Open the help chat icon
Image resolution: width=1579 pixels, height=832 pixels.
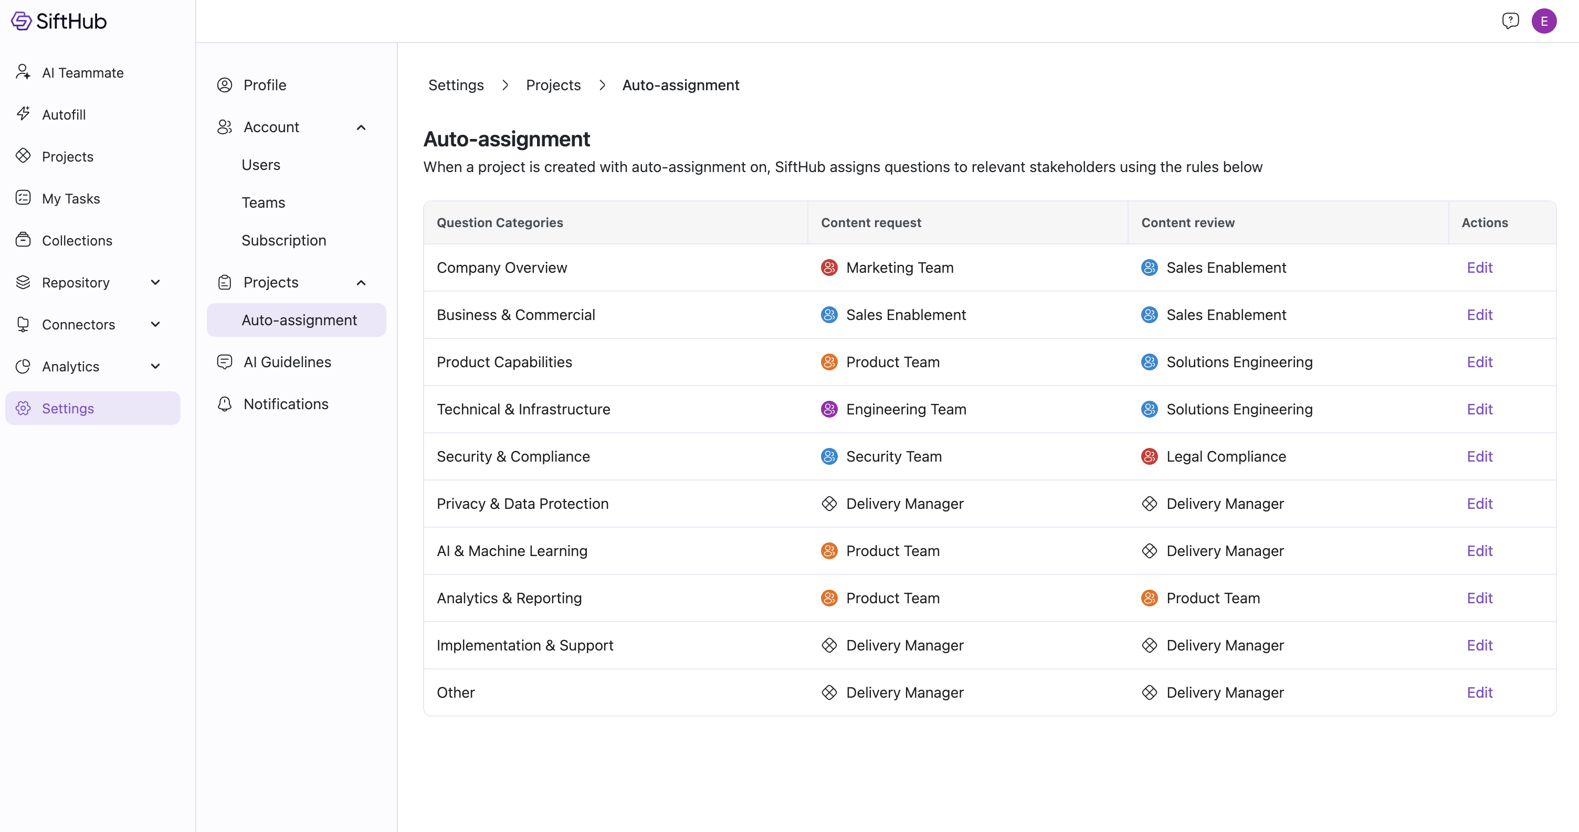(1510, 21)
